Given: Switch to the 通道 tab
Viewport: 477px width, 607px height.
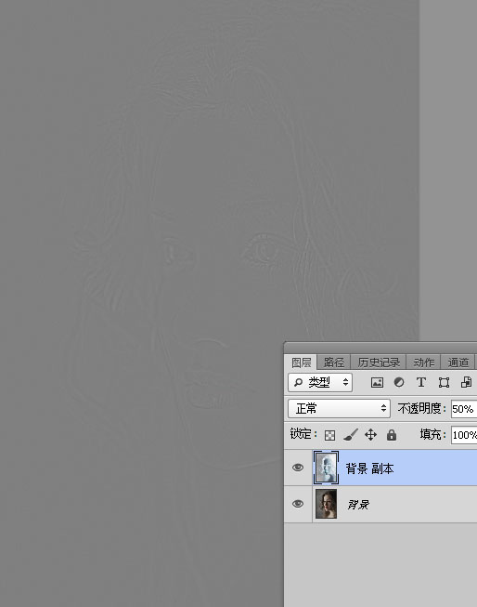Looking at the screenshot, I should pos(458,363).
